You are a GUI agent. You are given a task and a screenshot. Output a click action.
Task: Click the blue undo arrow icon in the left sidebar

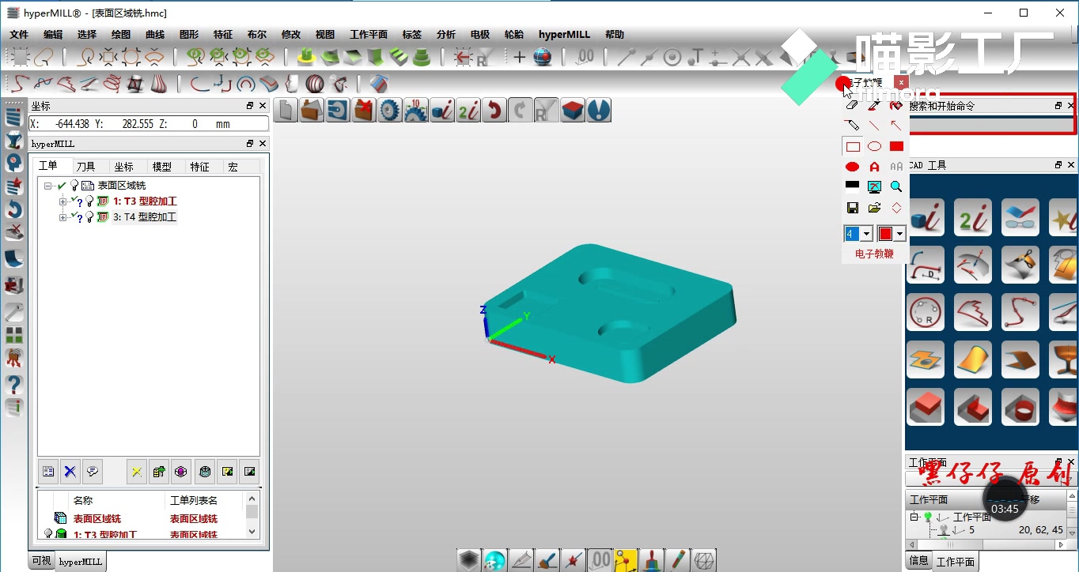click(x=13, y=209)
